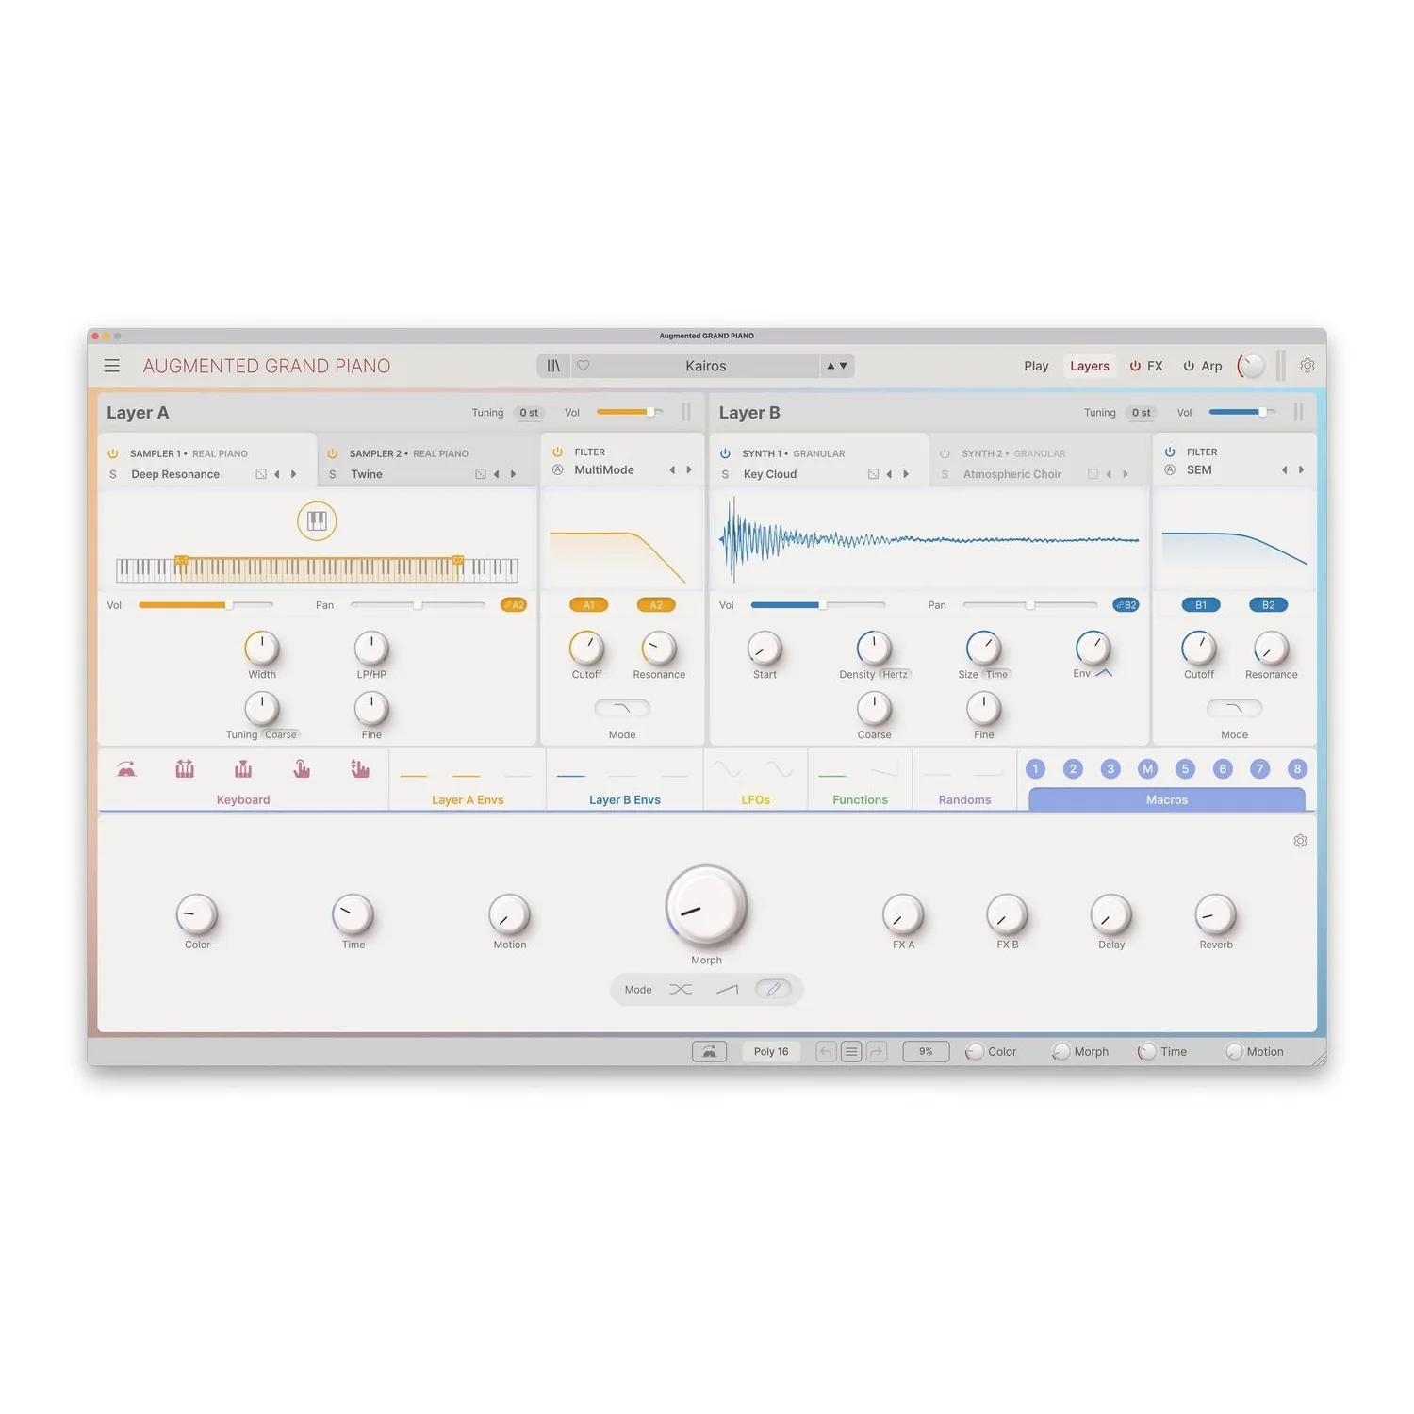Toggle the FX power button
The image size is (1414, 1414).
(x=1135, y=366)
